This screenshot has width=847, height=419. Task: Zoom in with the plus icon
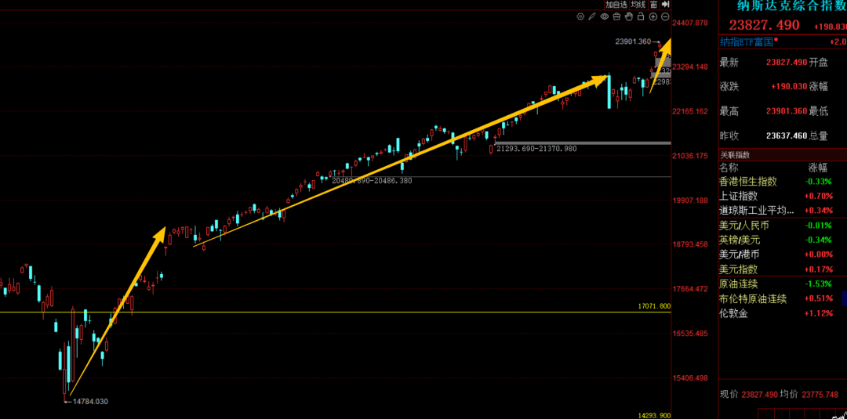pos(653,16)
